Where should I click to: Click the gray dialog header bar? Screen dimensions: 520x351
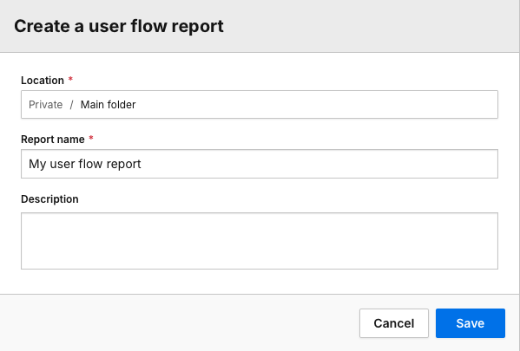[365, 26]
